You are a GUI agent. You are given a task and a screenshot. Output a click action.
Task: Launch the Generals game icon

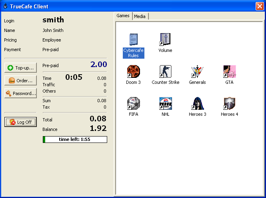(197, 72)
